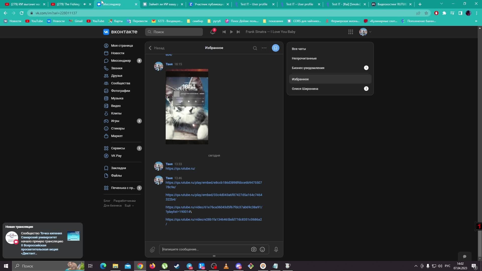Skip to next track in player

(238, 32)
